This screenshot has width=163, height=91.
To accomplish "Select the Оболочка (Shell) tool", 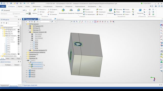I will [118, 9].
